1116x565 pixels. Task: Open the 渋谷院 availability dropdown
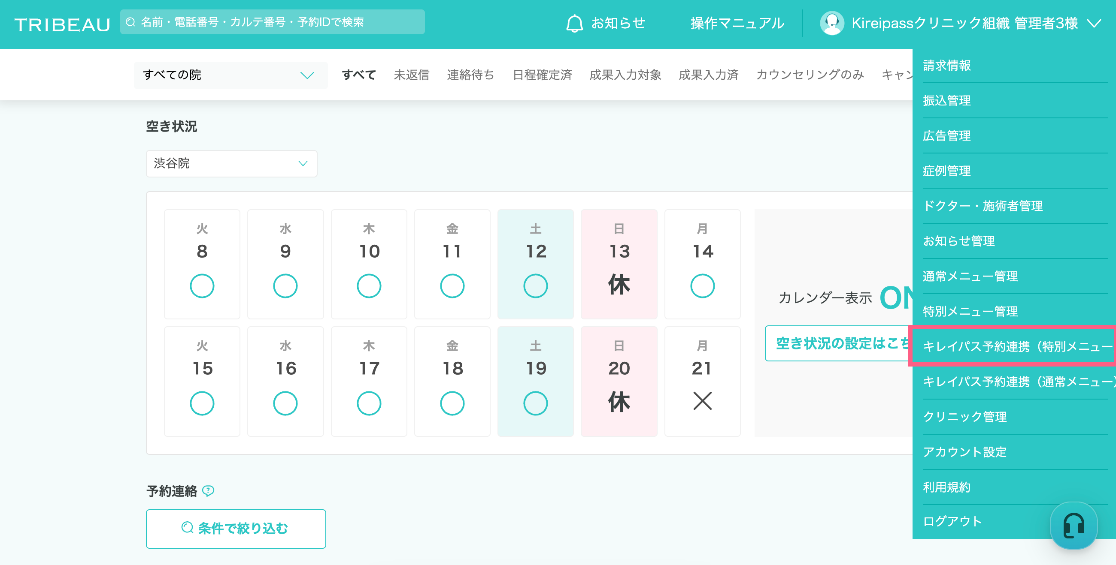tap(231, 163)
